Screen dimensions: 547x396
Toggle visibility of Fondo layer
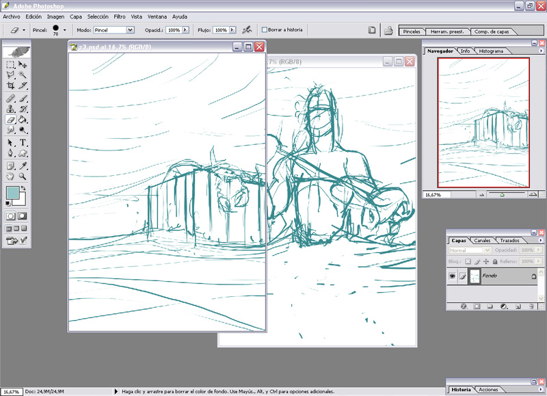tap(453, 276)
